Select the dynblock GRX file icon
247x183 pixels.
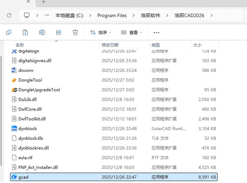pos(14,129)
